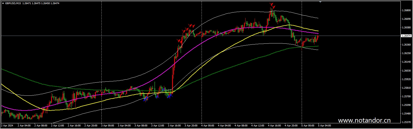This screenshot has height=129, width=413.
Task: Click the '3 Apr 00:00' time axis label
Action: click(x=107, y=126)
